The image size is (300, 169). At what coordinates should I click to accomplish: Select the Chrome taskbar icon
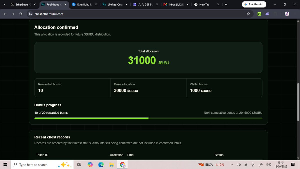pyautogui.click(x=122, y=164)
